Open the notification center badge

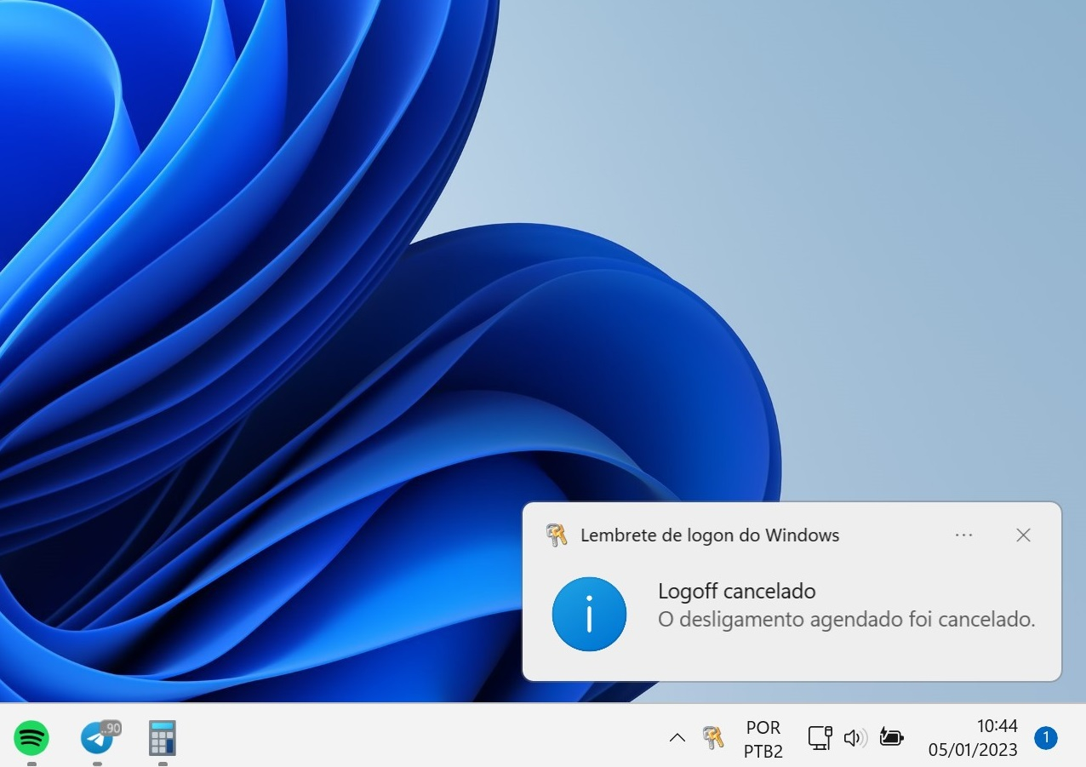click(1045, 737)
